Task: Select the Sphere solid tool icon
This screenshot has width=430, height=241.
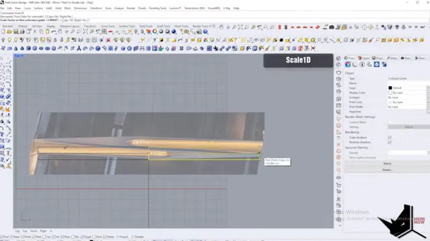Action: [34, 49]
